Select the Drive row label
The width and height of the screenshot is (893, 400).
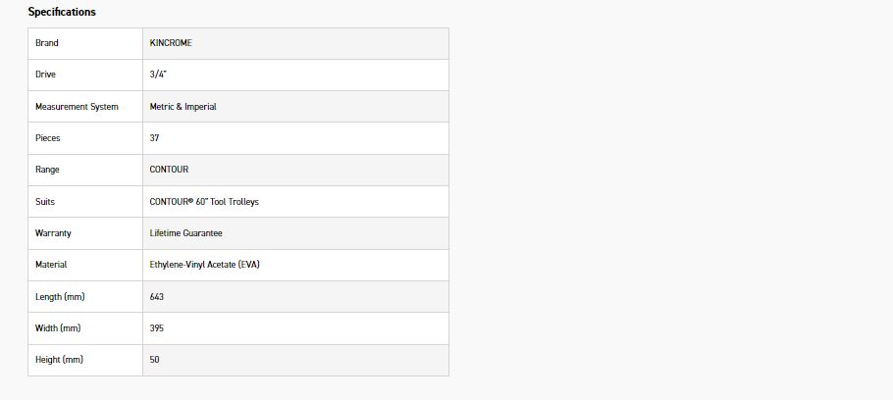point(45,75)
